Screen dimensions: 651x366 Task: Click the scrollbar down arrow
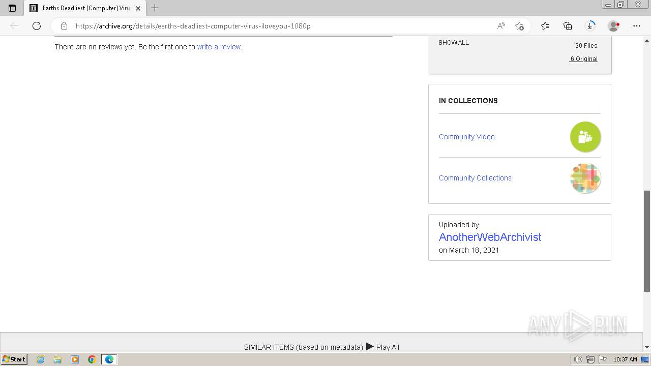647,347
